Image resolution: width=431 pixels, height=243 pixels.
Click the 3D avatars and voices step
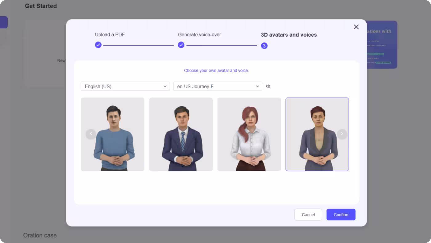(x=289, y=35)
